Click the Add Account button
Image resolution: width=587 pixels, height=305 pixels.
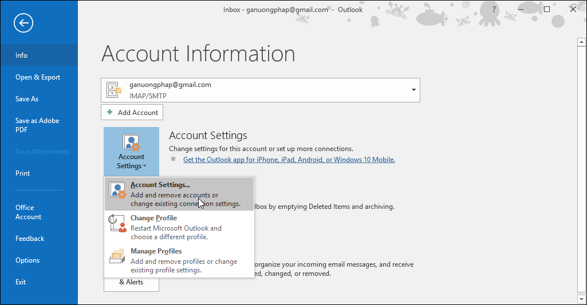(132, 113)
